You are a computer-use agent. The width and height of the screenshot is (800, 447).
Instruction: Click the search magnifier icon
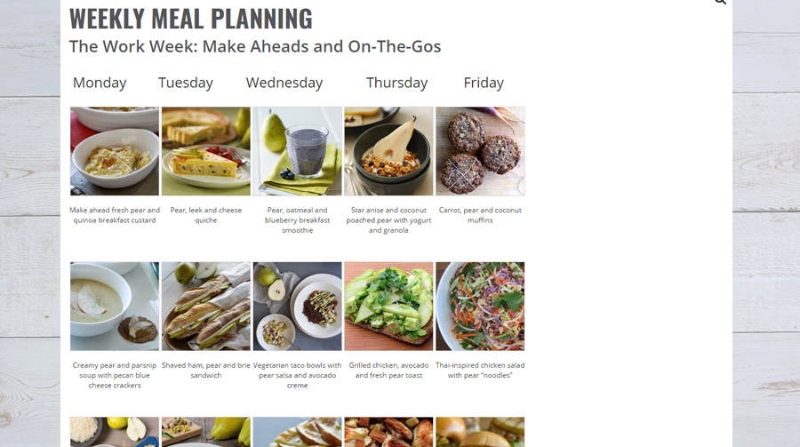[x=720, y=2]
